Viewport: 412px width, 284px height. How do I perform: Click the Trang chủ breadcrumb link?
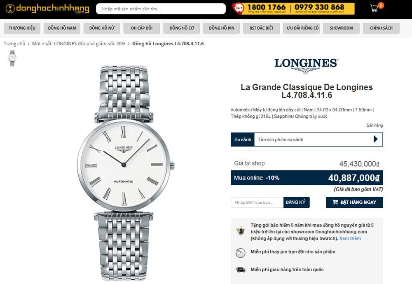[x=14, y=44]
